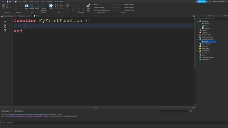The image size is (228, 128).
Task: Click the Replace icon in the ribbon
Action: [x=32, y=6]
